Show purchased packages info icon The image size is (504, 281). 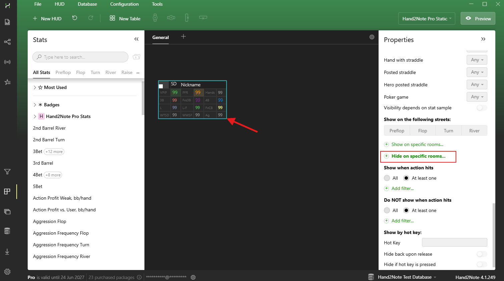(x=139, y=277)
